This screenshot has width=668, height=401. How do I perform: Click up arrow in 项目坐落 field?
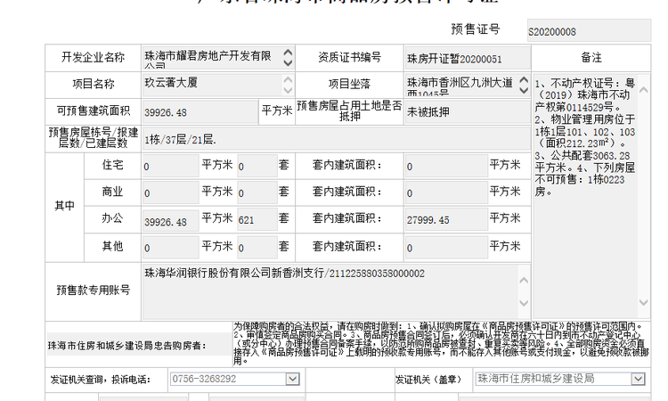[x=524, y=79]
